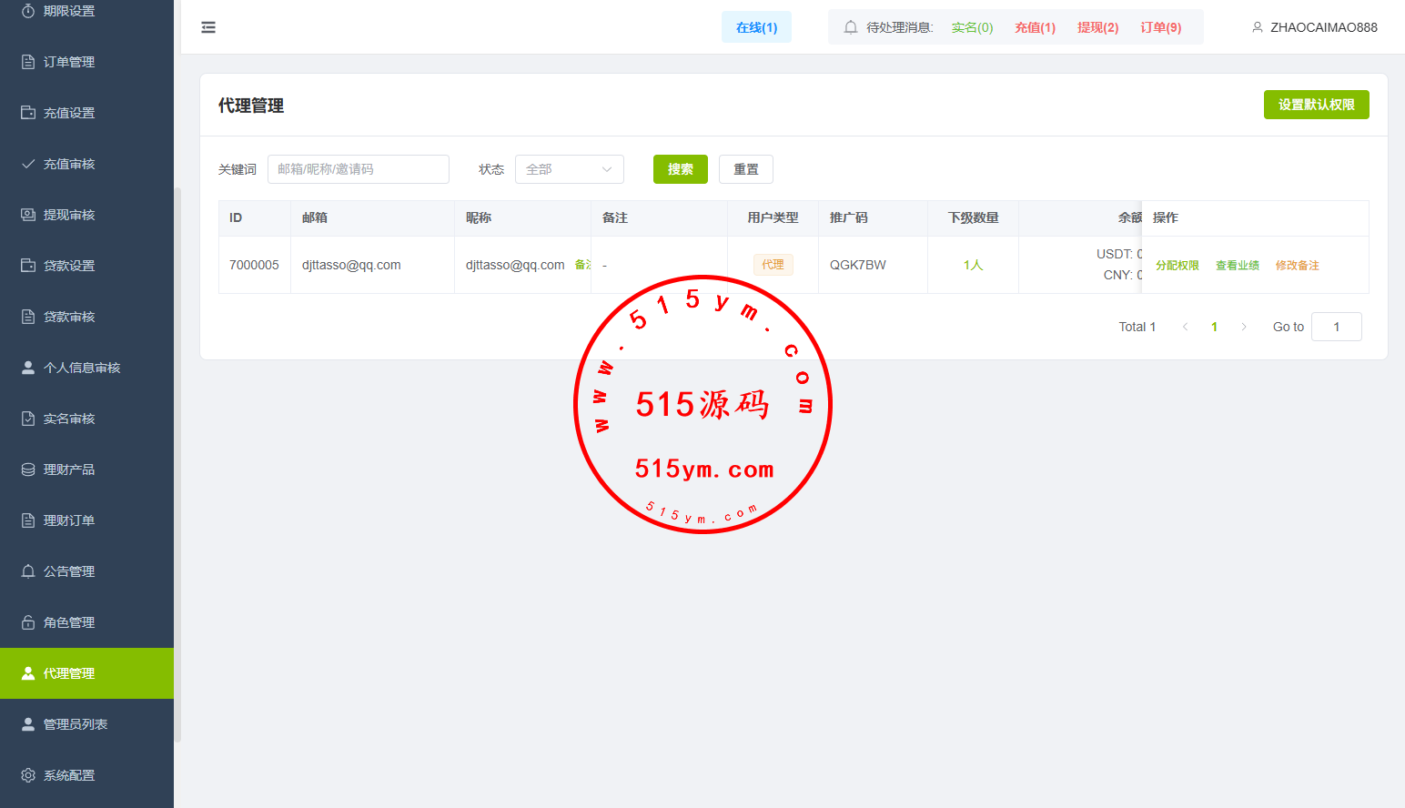Image resolution: width=1405 pixels, height=808 pixels.
Task: Collapse the sidebar with the hamburger icon
Action: pos(208,27)
